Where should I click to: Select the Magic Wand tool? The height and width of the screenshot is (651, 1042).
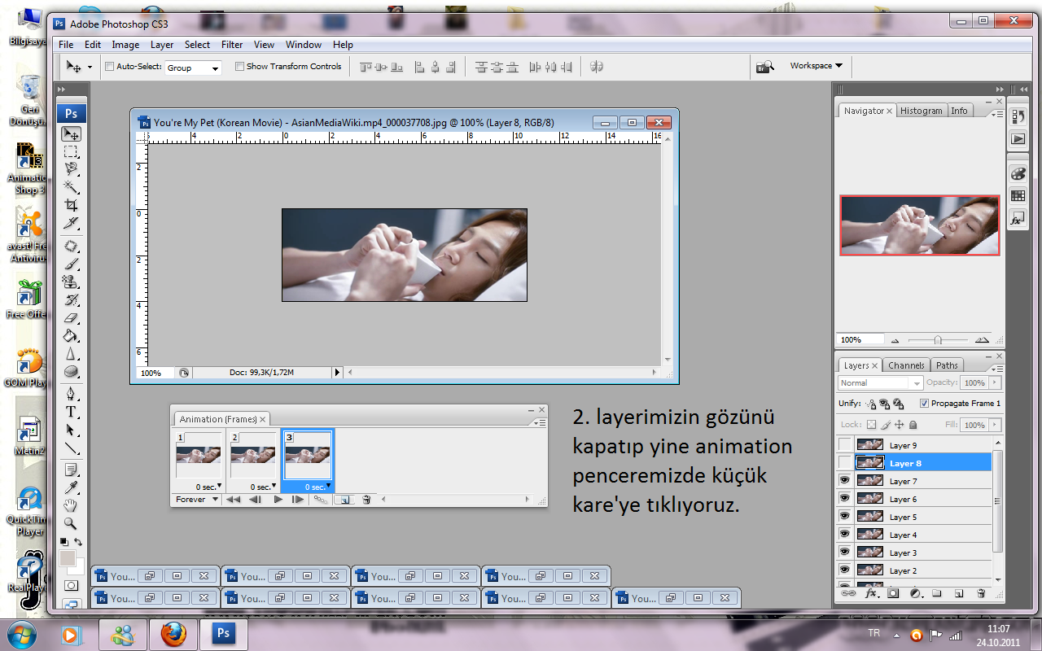[x=72, y=187]
